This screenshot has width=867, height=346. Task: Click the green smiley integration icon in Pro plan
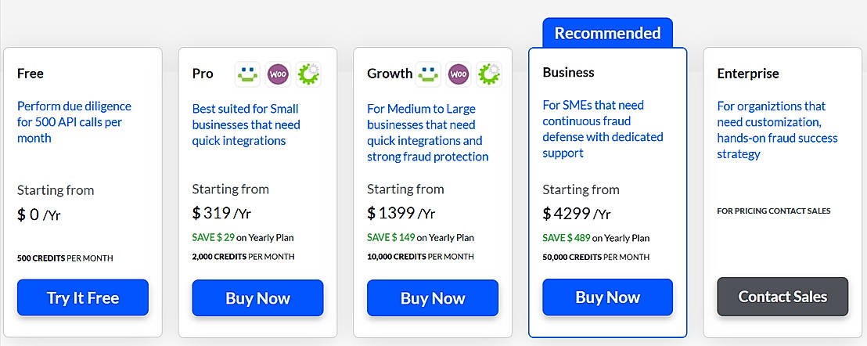[x=248, y=74]
